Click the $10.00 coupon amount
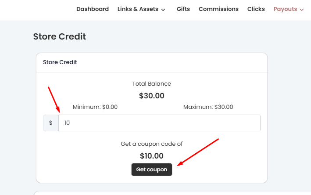The image size is (311, 195). click(152, 156)
